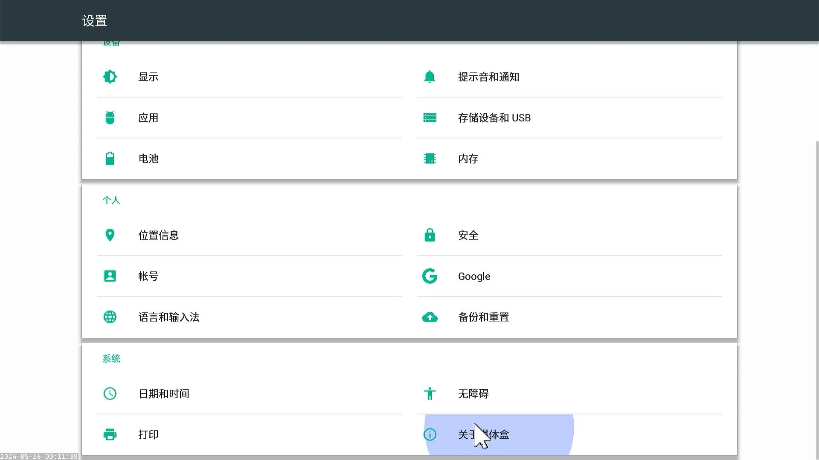Open 打印 printing settings
This screenshot has height=460, width=819.
tap(148, 434)
